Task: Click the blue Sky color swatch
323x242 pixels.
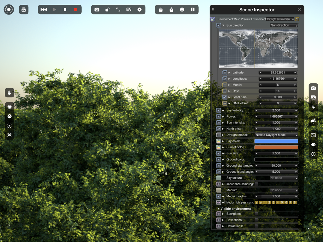Action: [x=276, y=141]
